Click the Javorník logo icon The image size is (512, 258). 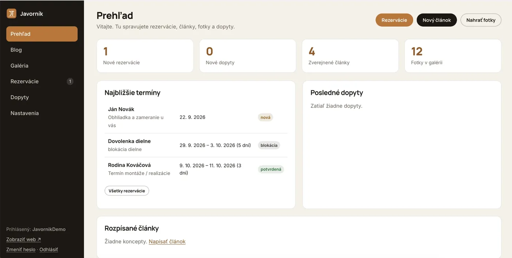click(x=11, y=14)
